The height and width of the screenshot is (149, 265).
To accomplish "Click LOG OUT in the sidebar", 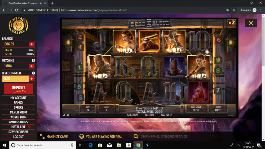I will coord(19,137).
